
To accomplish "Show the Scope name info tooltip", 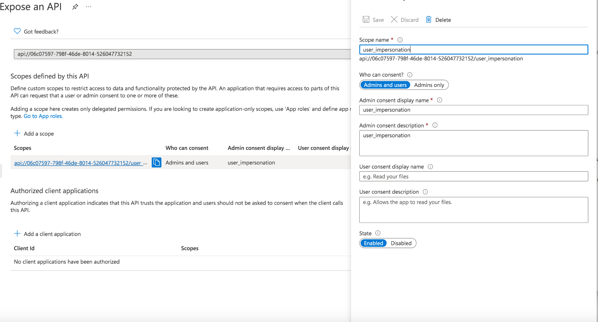I will pyautogui.click(x=400, y=40).
